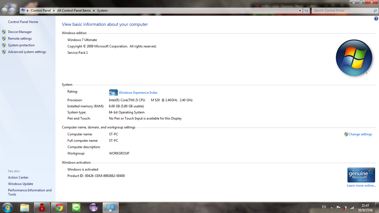
Task: Click the shield icon beside Device Manager
Action: click(4, 32)
